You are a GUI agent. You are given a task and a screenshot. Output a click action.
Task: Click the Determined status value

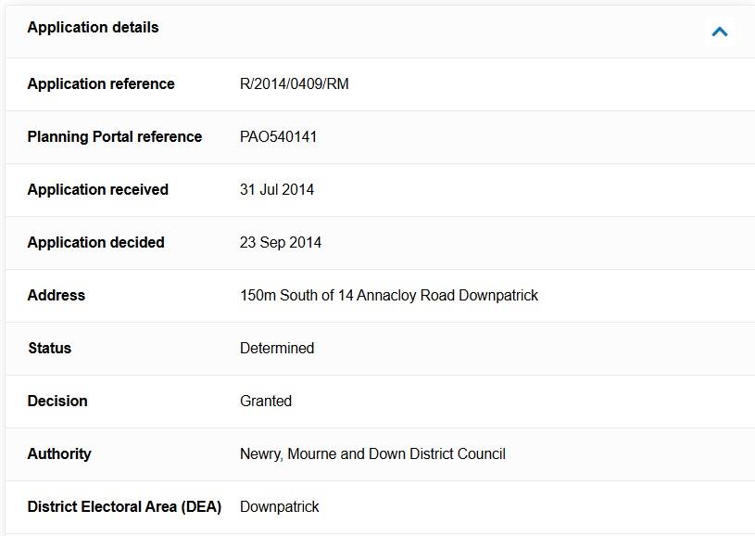click(277, 348)
